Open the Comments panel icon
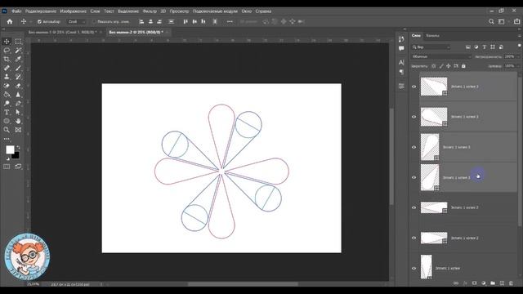This screenshot has height=294, width=523. [x=401, y=49]
